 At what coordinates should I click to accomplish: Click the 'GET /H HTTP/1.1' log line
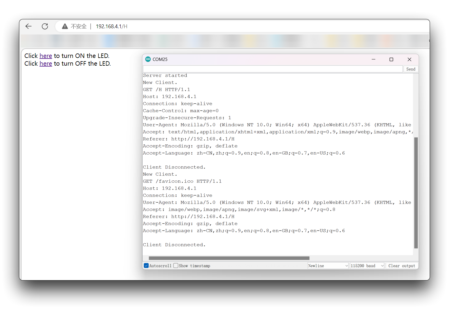[166, 89]
